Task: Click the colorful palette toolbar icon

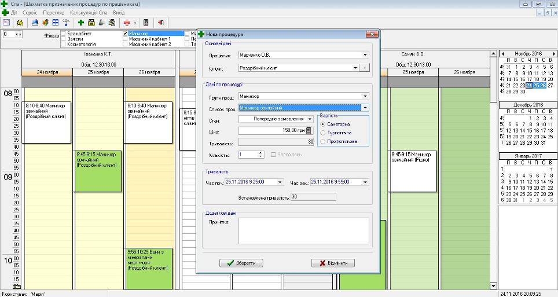Action: click(x=45, y=23)
